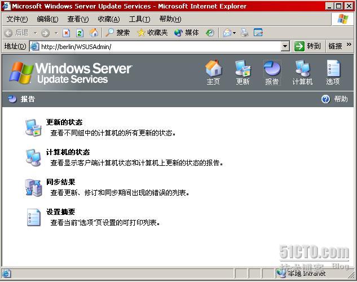357x282 pixels.
Task: Refresh the page with the green arrows icon
Action: coord(80,33)
